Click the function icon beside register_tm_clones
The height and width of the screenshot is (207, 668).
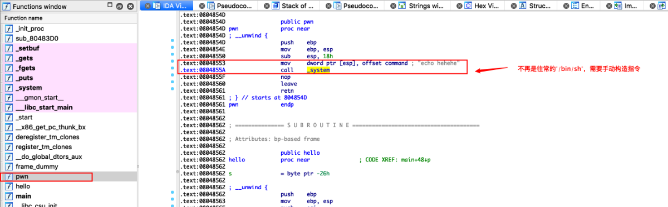(x=8, y=147)
